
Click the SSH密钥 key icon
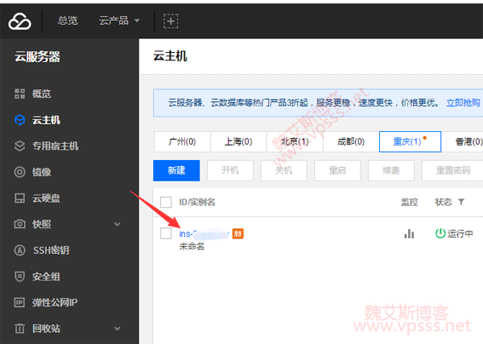[19, 250]
